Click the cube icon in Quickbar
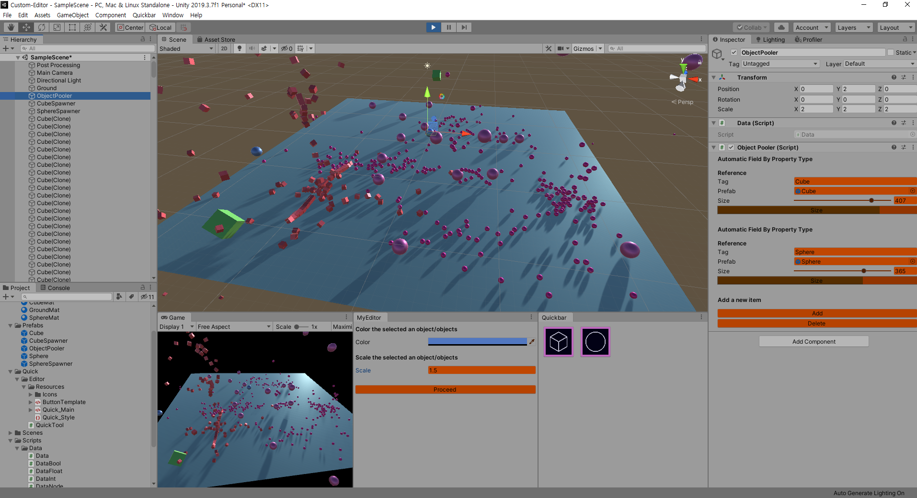Viewport: 917px width, 498px height. coord(559,342)
